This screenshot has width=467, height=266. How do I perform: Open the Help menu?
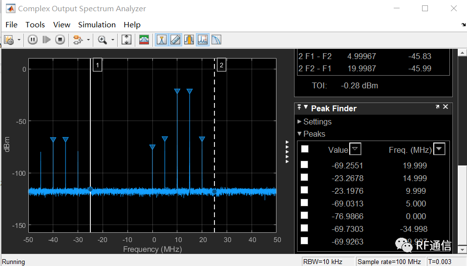[x=132, y=25]
